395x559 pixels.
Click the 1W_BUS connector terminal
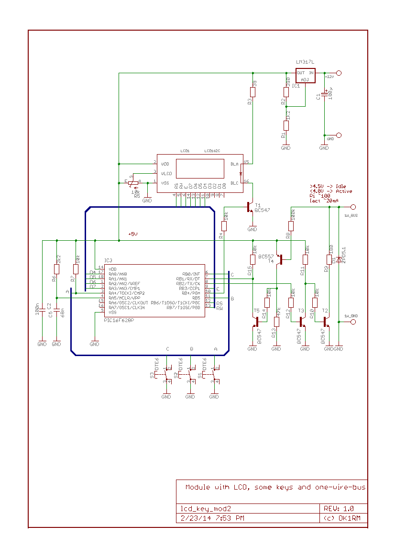pyautogui.click(x=353, y=207)
